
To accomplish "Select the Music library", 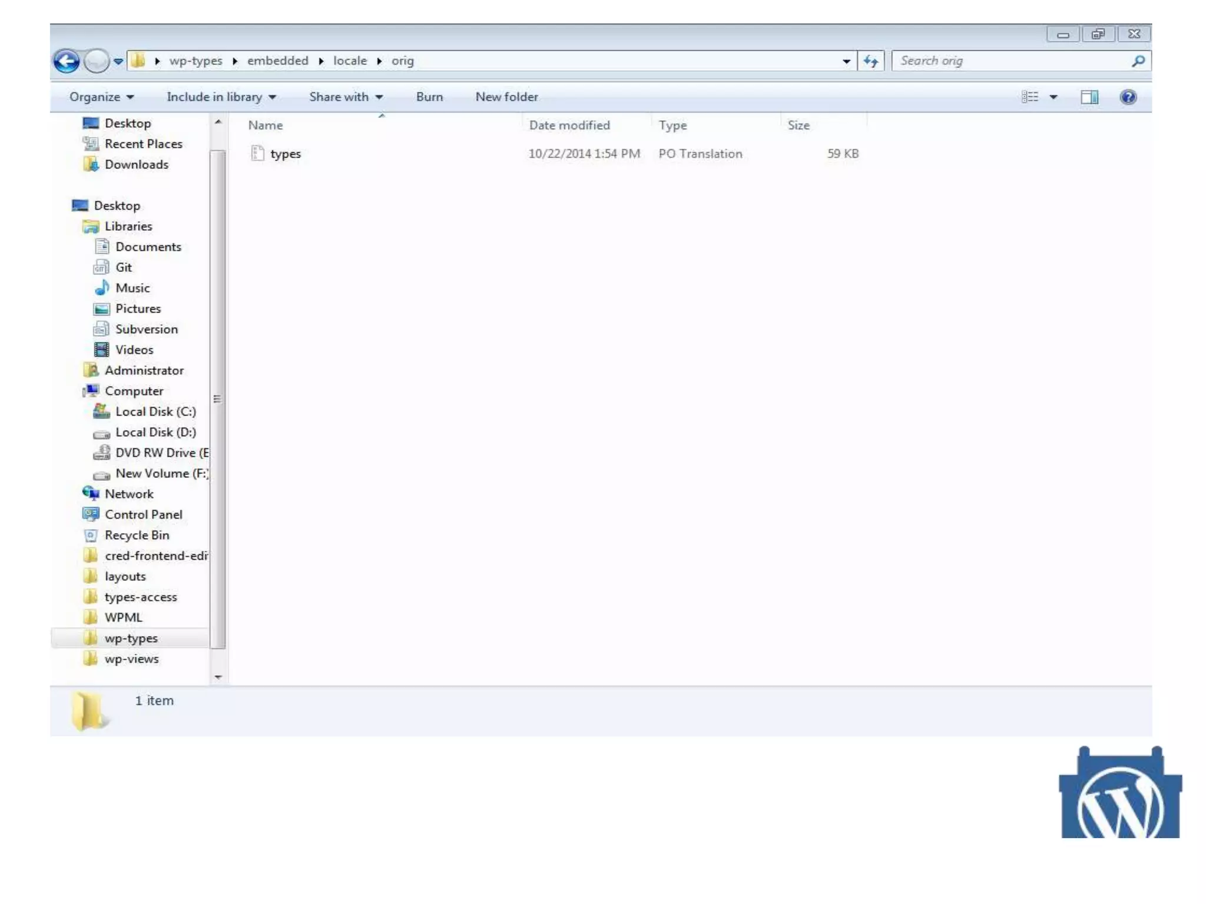I will point(132,288).
